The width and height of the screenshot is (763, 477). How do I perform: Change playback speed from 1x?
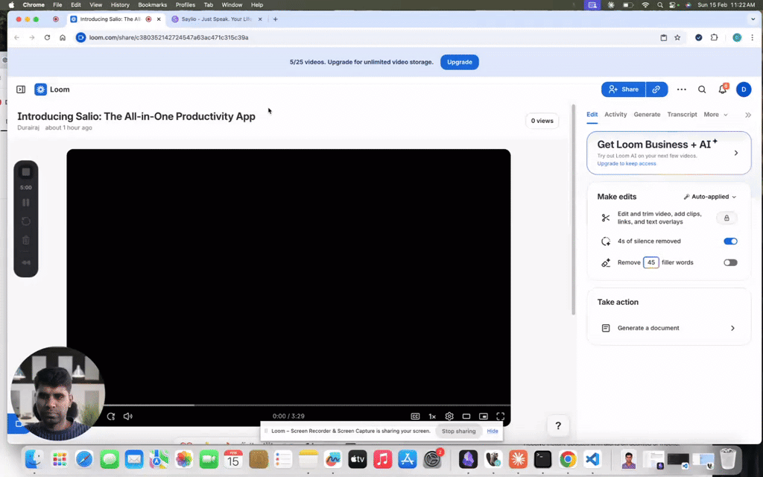pyautogui.click(x=432, y=416)
